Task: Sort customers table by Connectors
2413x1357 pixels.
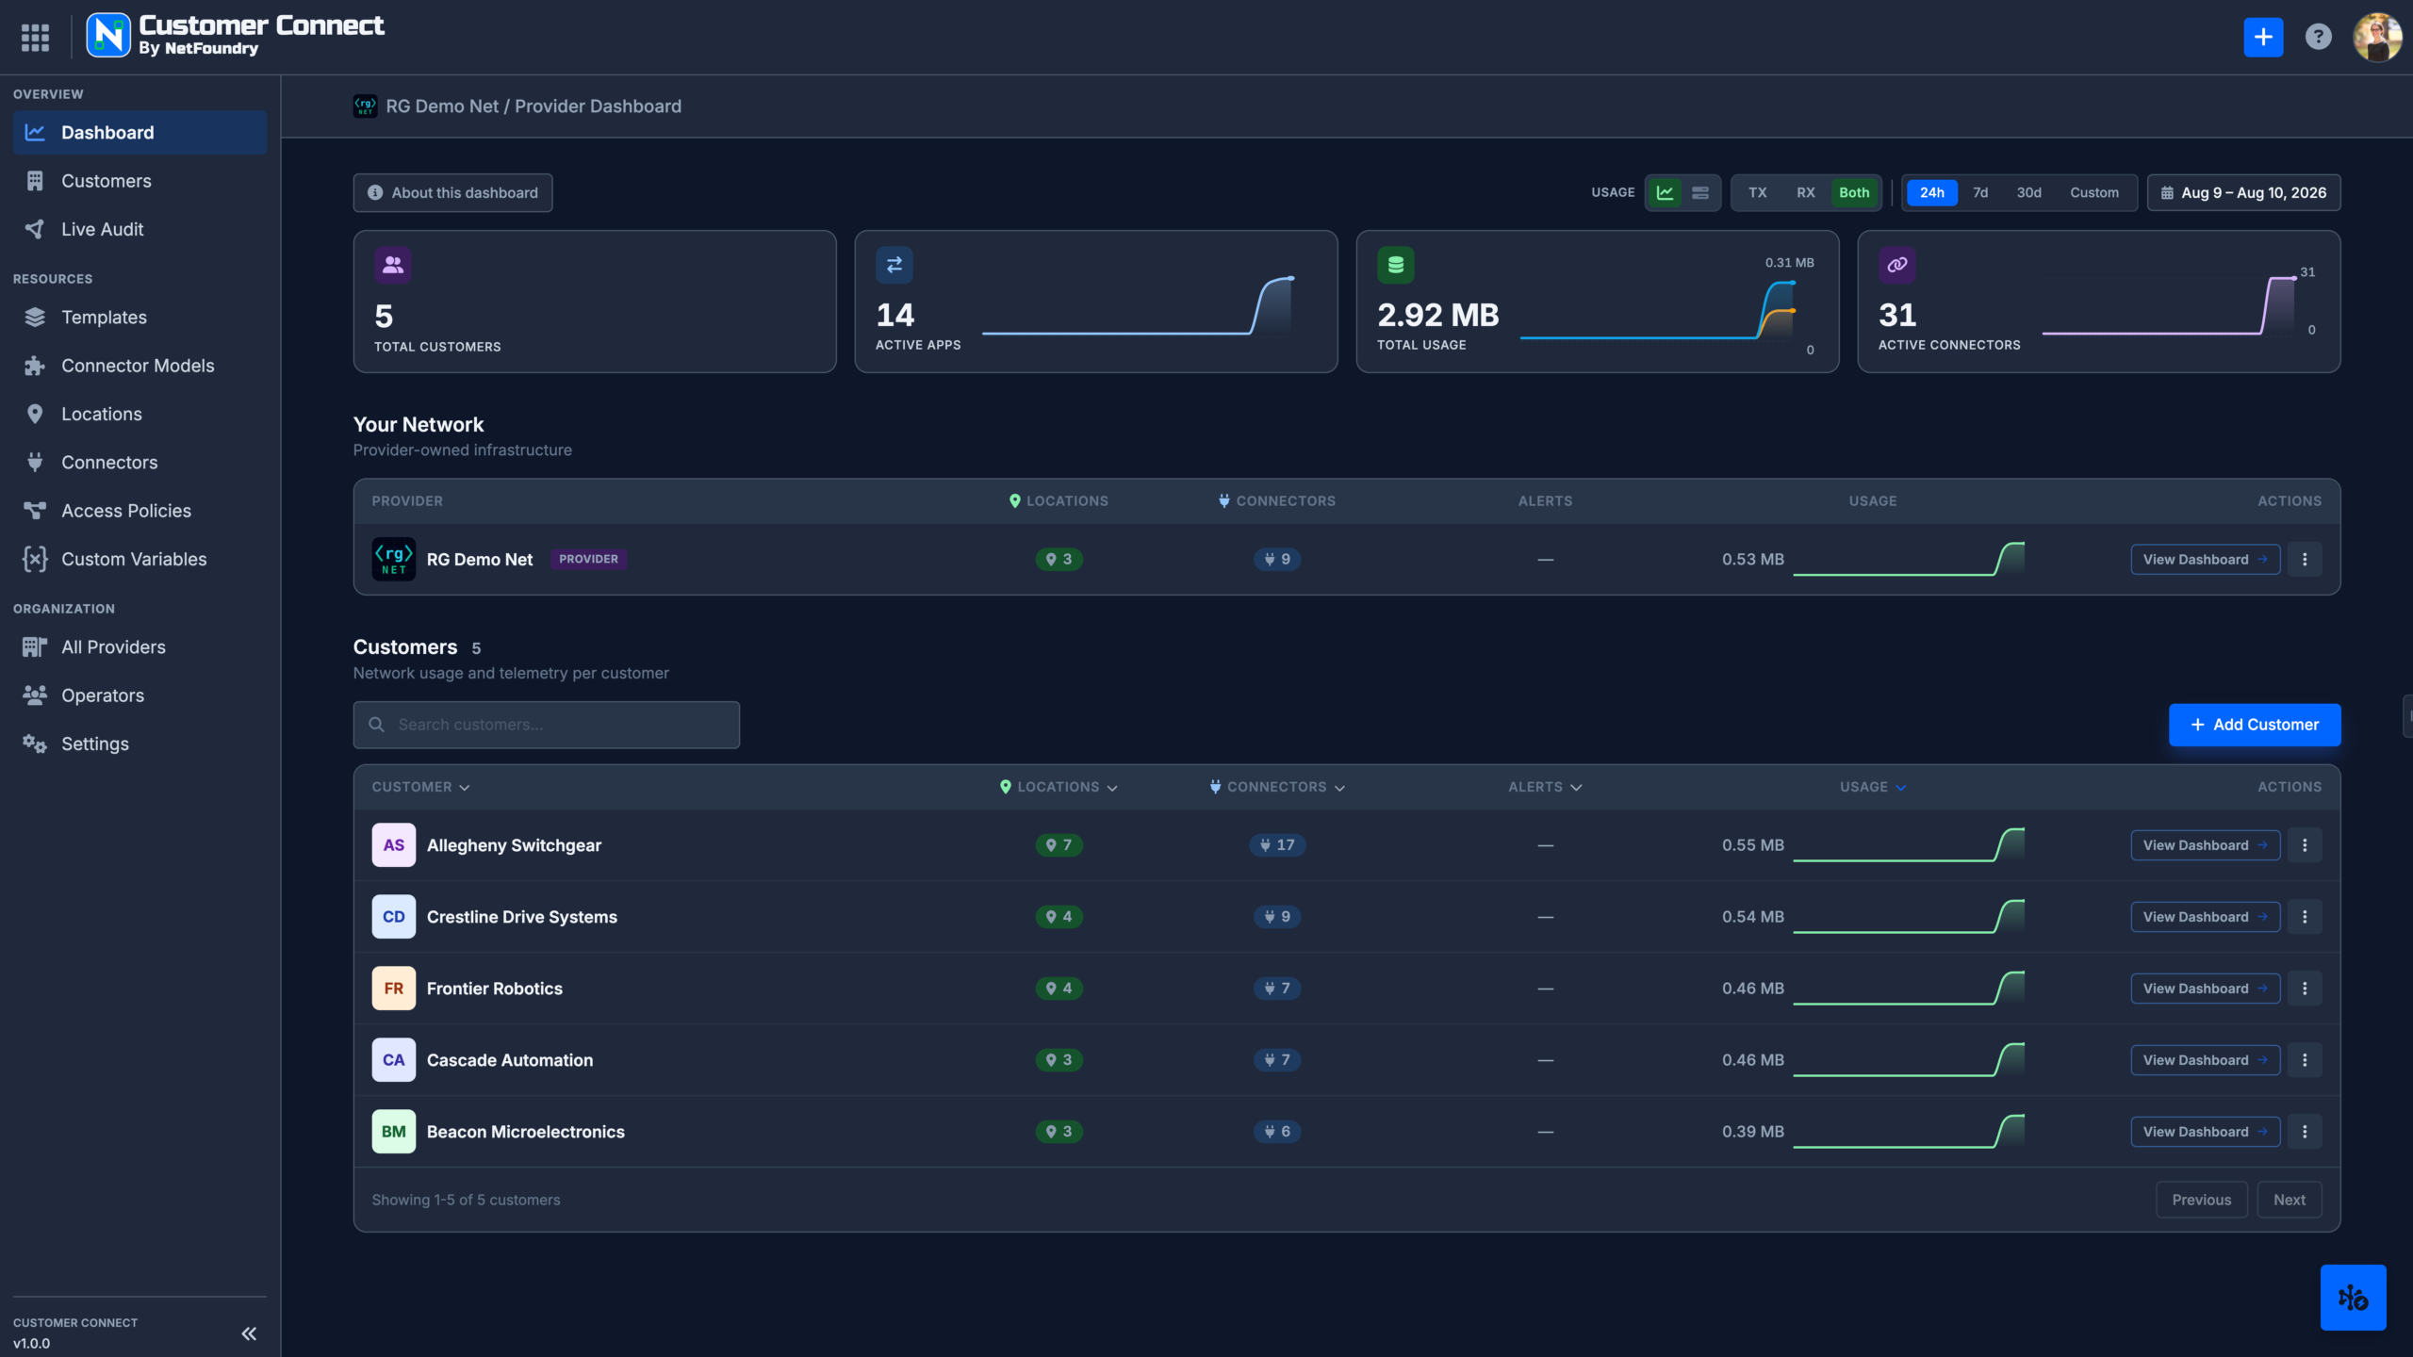Action: point(1277,787)
